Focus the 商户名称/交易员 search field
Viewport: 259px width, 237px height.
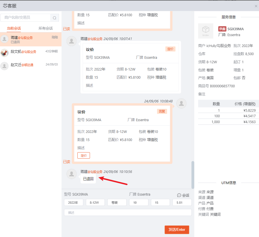[26, 18]
